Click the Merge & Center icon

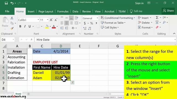[x=76, y=23]
